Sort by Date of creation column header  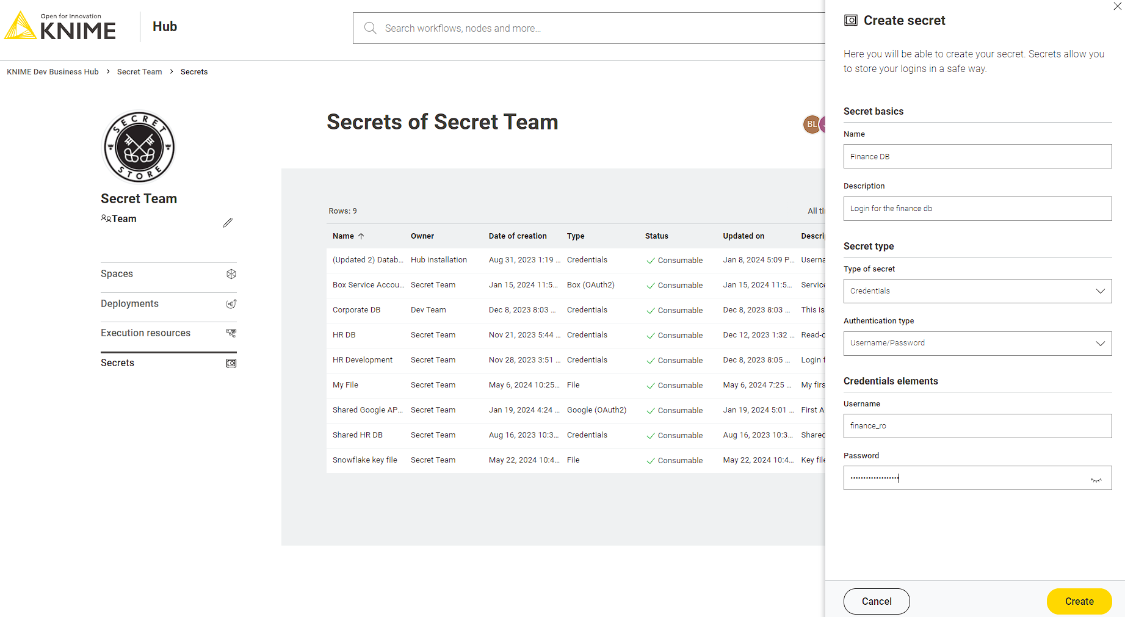click(x=518, y=236)
